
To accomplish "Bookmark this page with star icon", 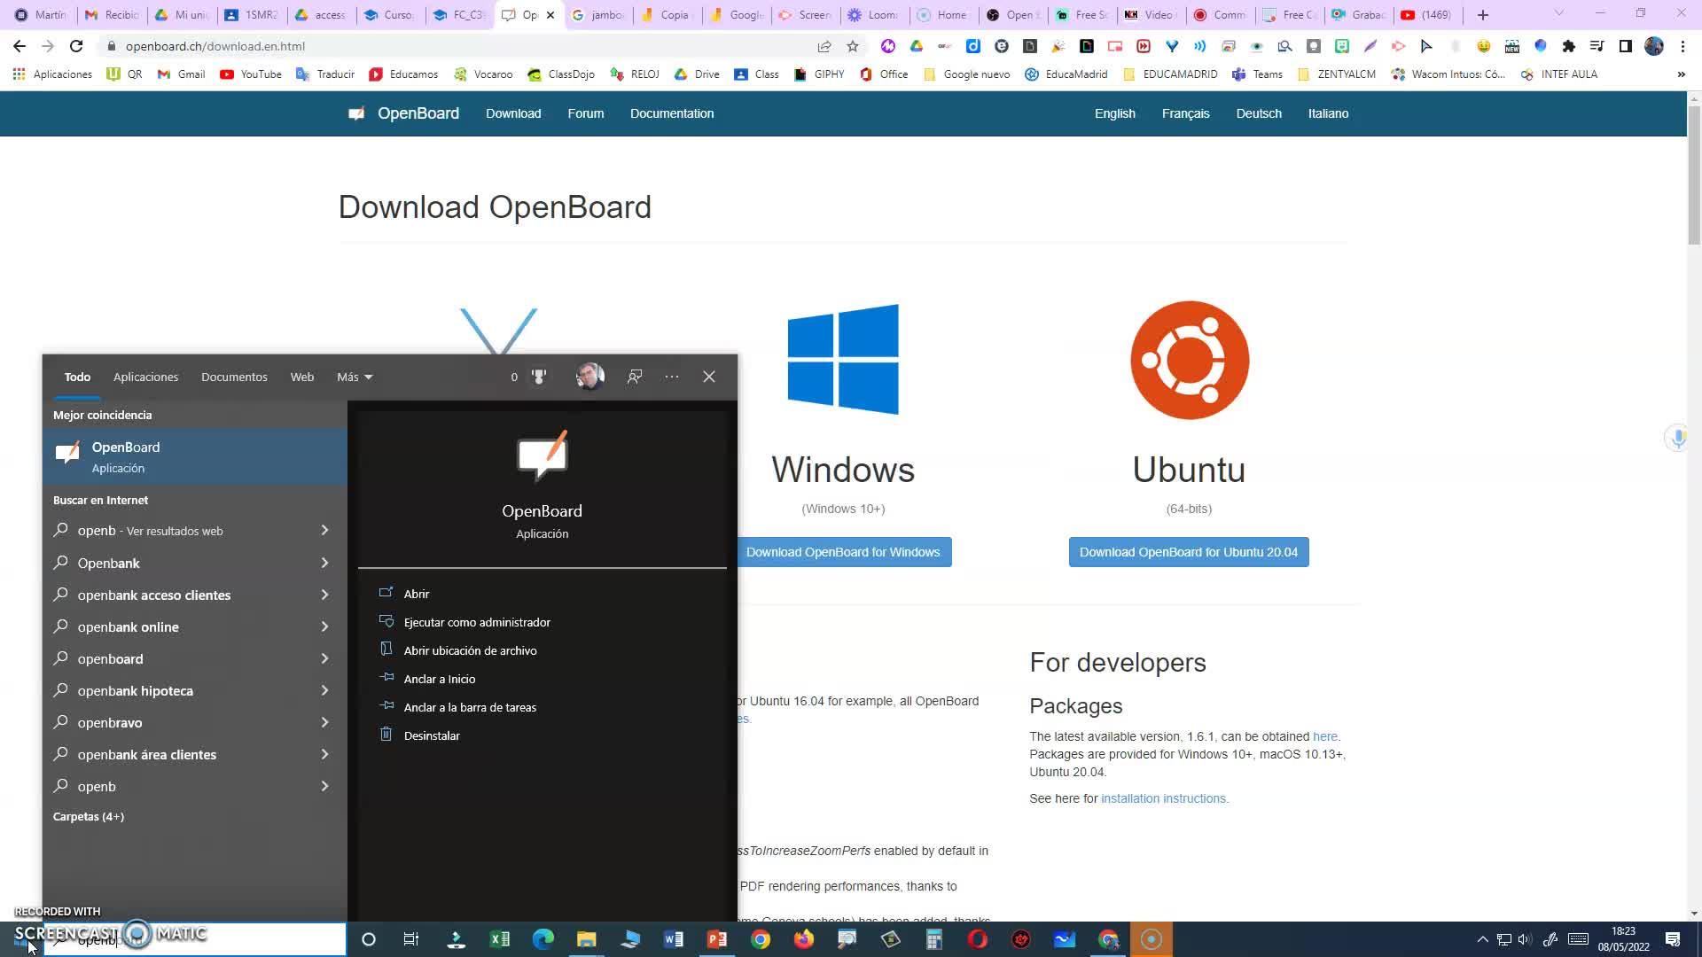I will 853,46.
